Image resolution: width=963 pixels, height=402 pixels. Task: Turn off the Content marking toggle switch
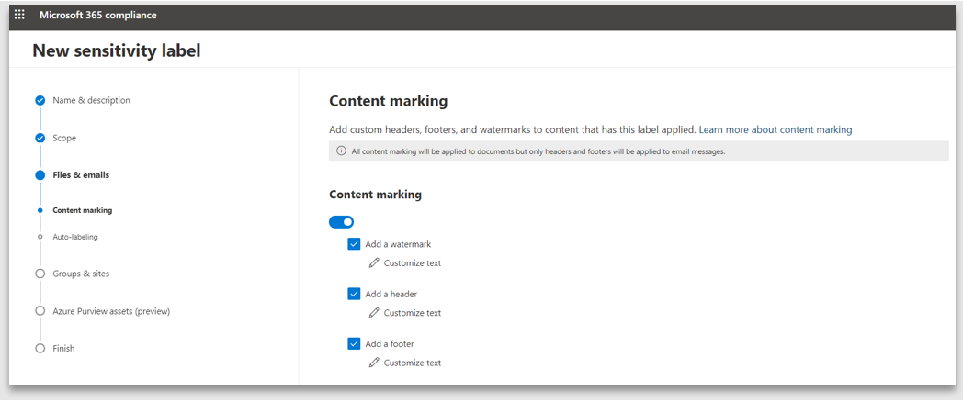coord(341,222)
